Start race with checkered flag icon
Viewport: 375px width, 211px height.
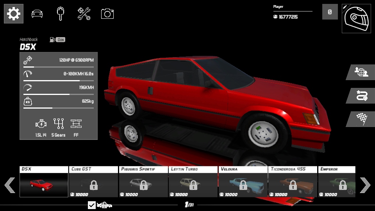(x=362, y=119)
